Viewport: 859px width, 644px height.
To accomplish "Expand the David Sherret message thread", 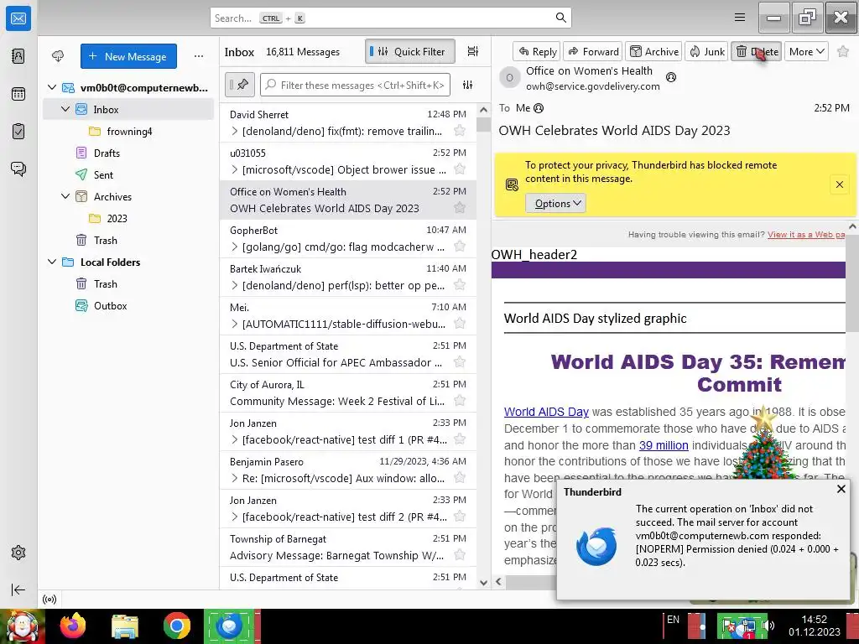I will coord(235,131).
